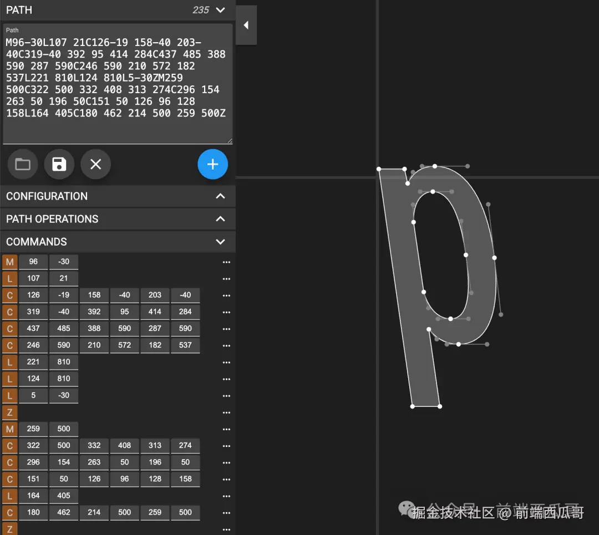The image size is (599, 535).
Task: Open options menu for L 107 21 row
Action: [x=226, y=279]
